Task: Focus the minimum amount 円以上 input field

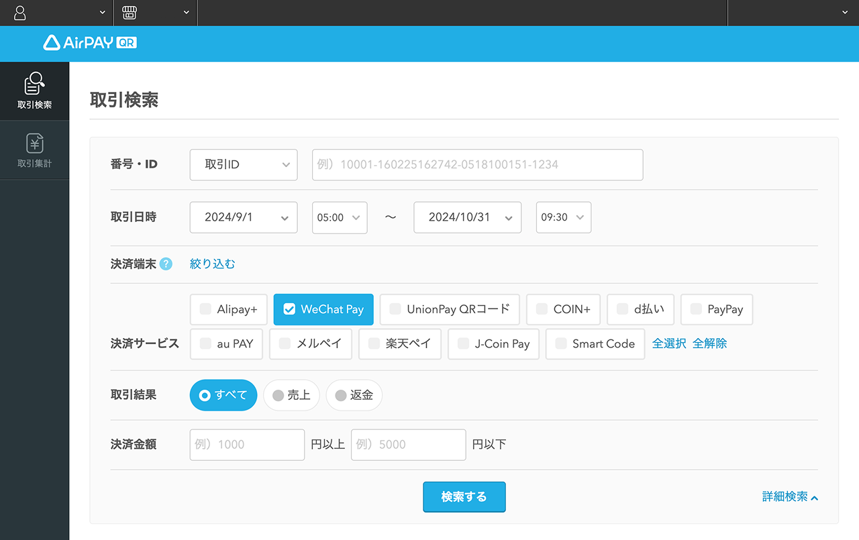Action: point(247,444)
